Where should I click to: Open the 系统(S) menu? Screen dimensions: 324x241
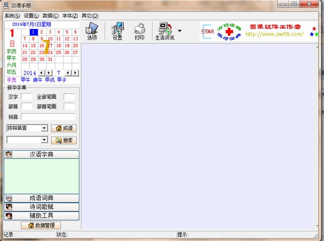click(12, 16)
